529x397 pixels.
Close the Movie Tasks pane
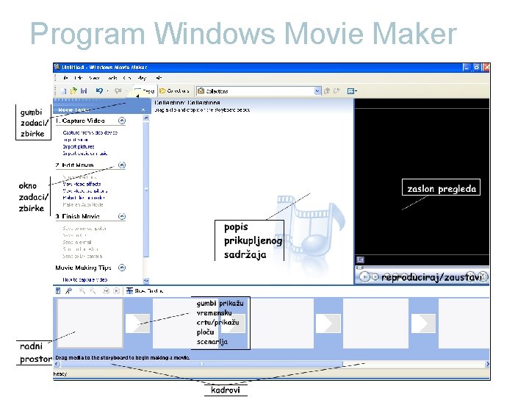point(143,110)
